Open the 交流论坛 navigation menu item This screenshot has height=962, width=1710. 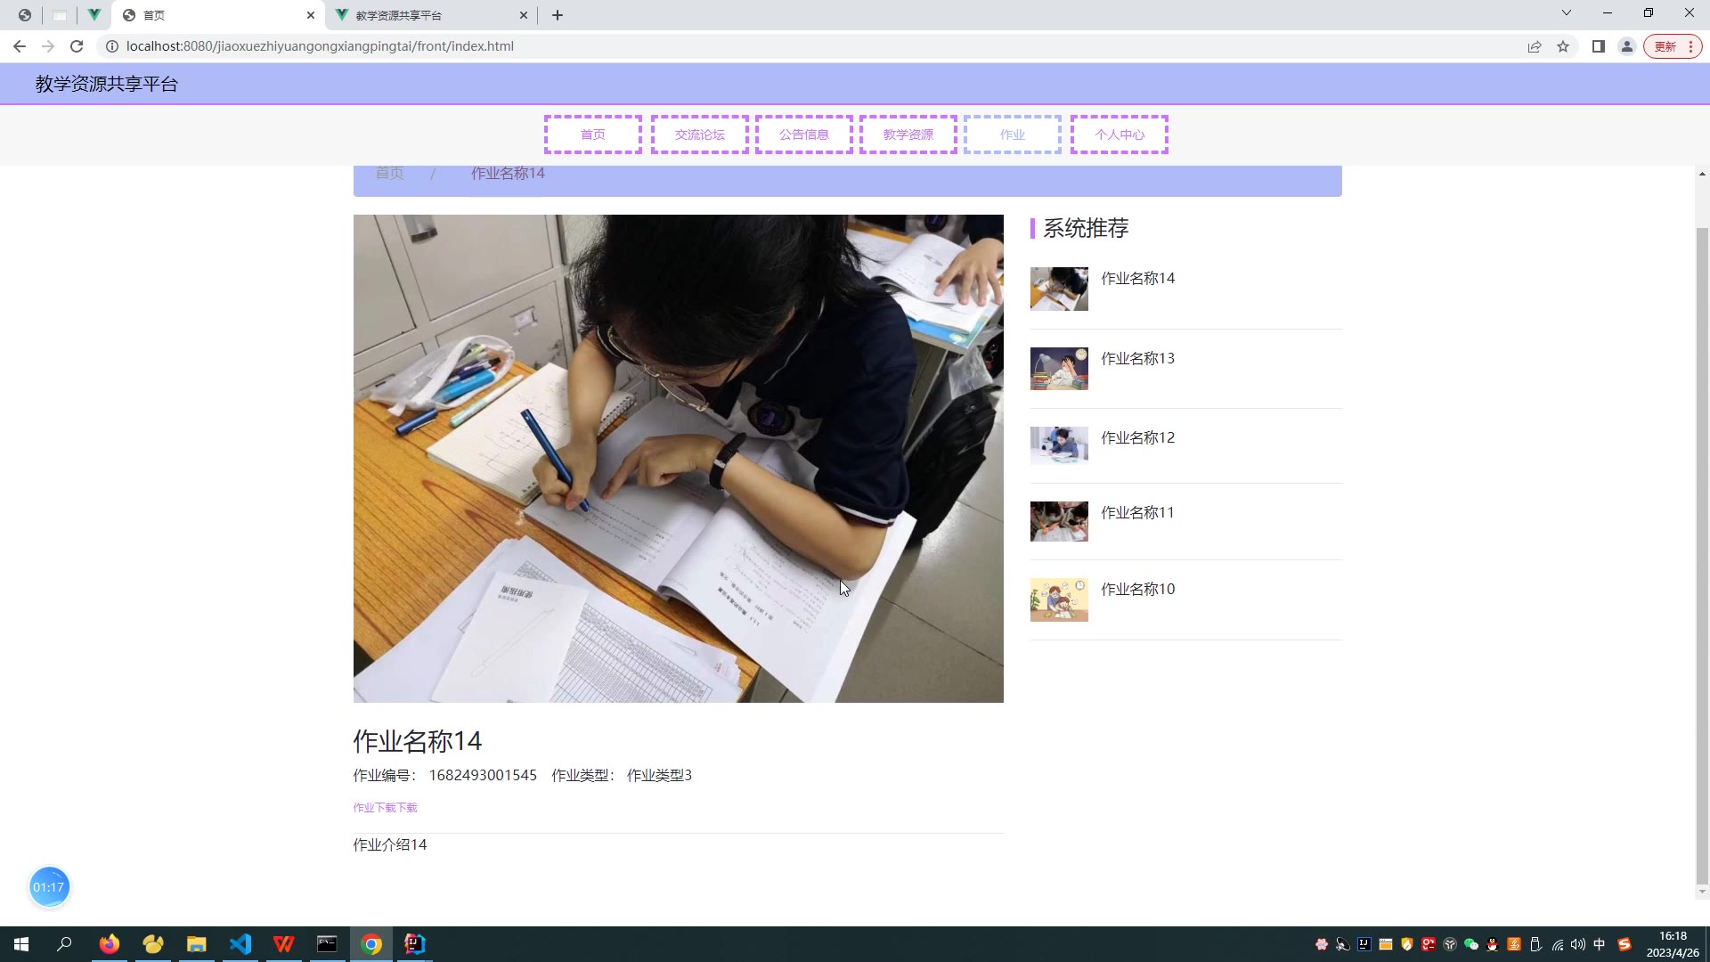click(700, 135)
